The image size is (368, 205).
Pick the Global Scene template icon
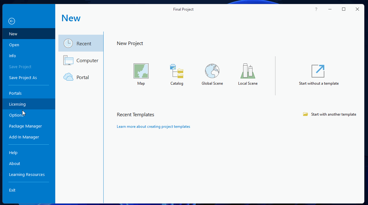tap(212, 71)
